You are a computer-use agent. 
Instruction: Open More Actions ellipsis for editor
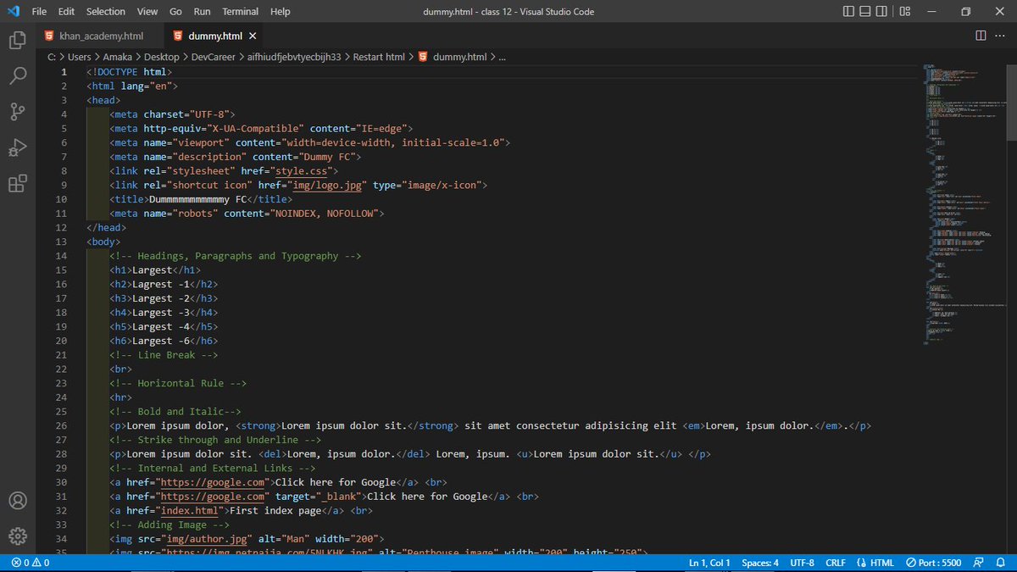(x=1001, y=36)
